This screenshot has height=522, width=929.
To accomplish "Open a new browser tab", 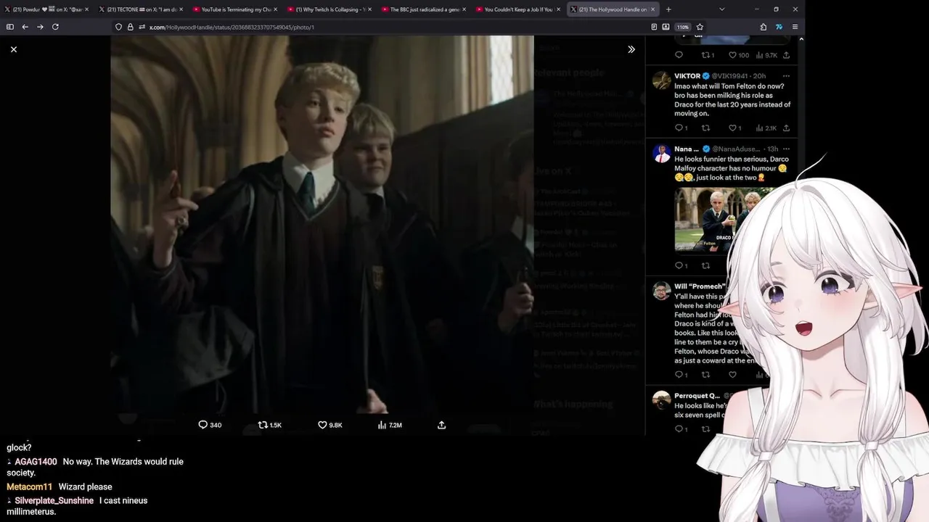I will tap(668, 9).
